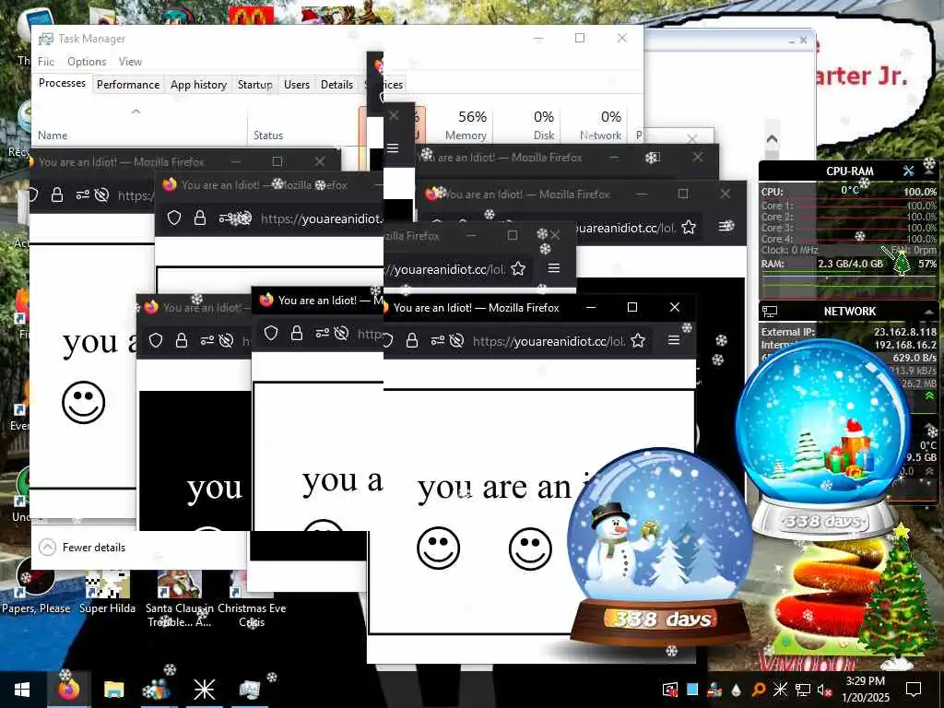This screenshot has width=944, height=708.
Task: Select the Papers, Please desktop shortcut
Action: click(36, 585)
